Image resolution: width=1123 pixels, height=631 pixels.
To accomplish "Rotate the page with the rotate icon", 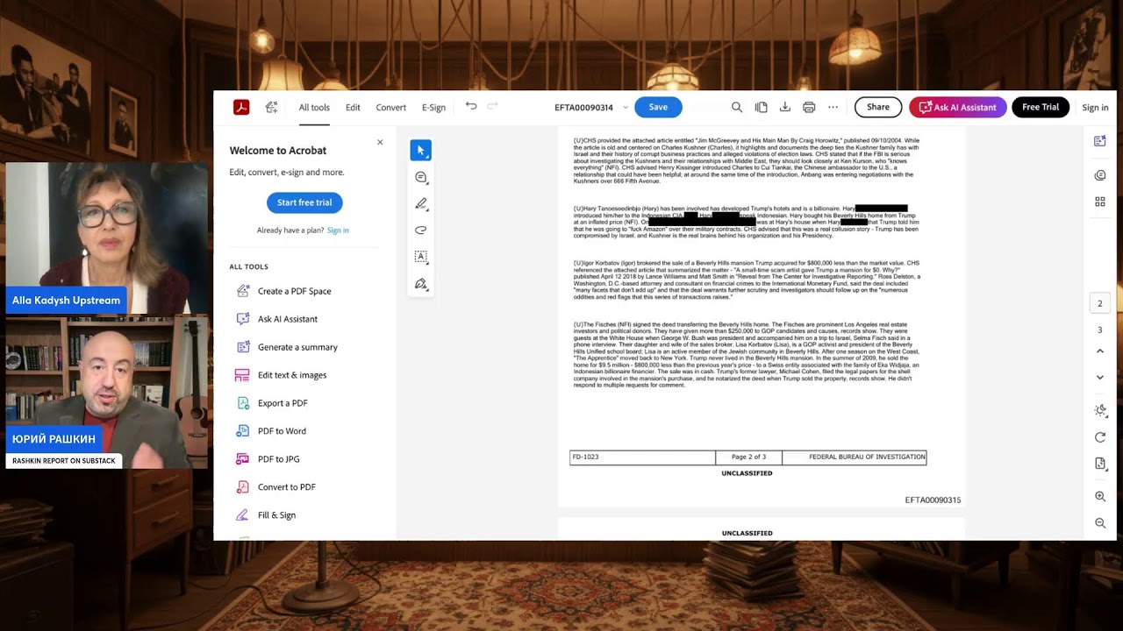I will [1100, 437].
